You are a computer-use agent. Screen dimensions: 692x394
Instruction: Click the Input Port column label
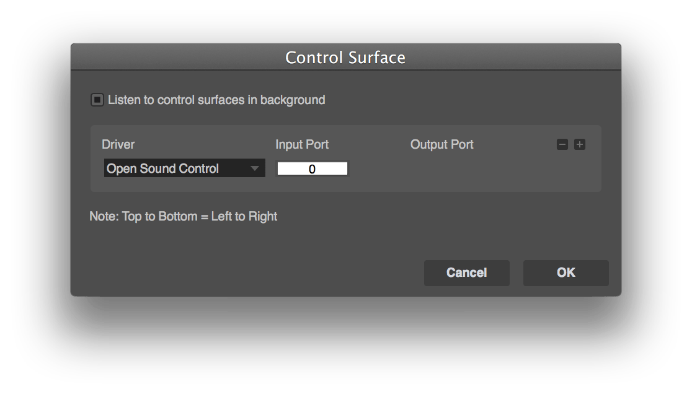pos(302,144)
